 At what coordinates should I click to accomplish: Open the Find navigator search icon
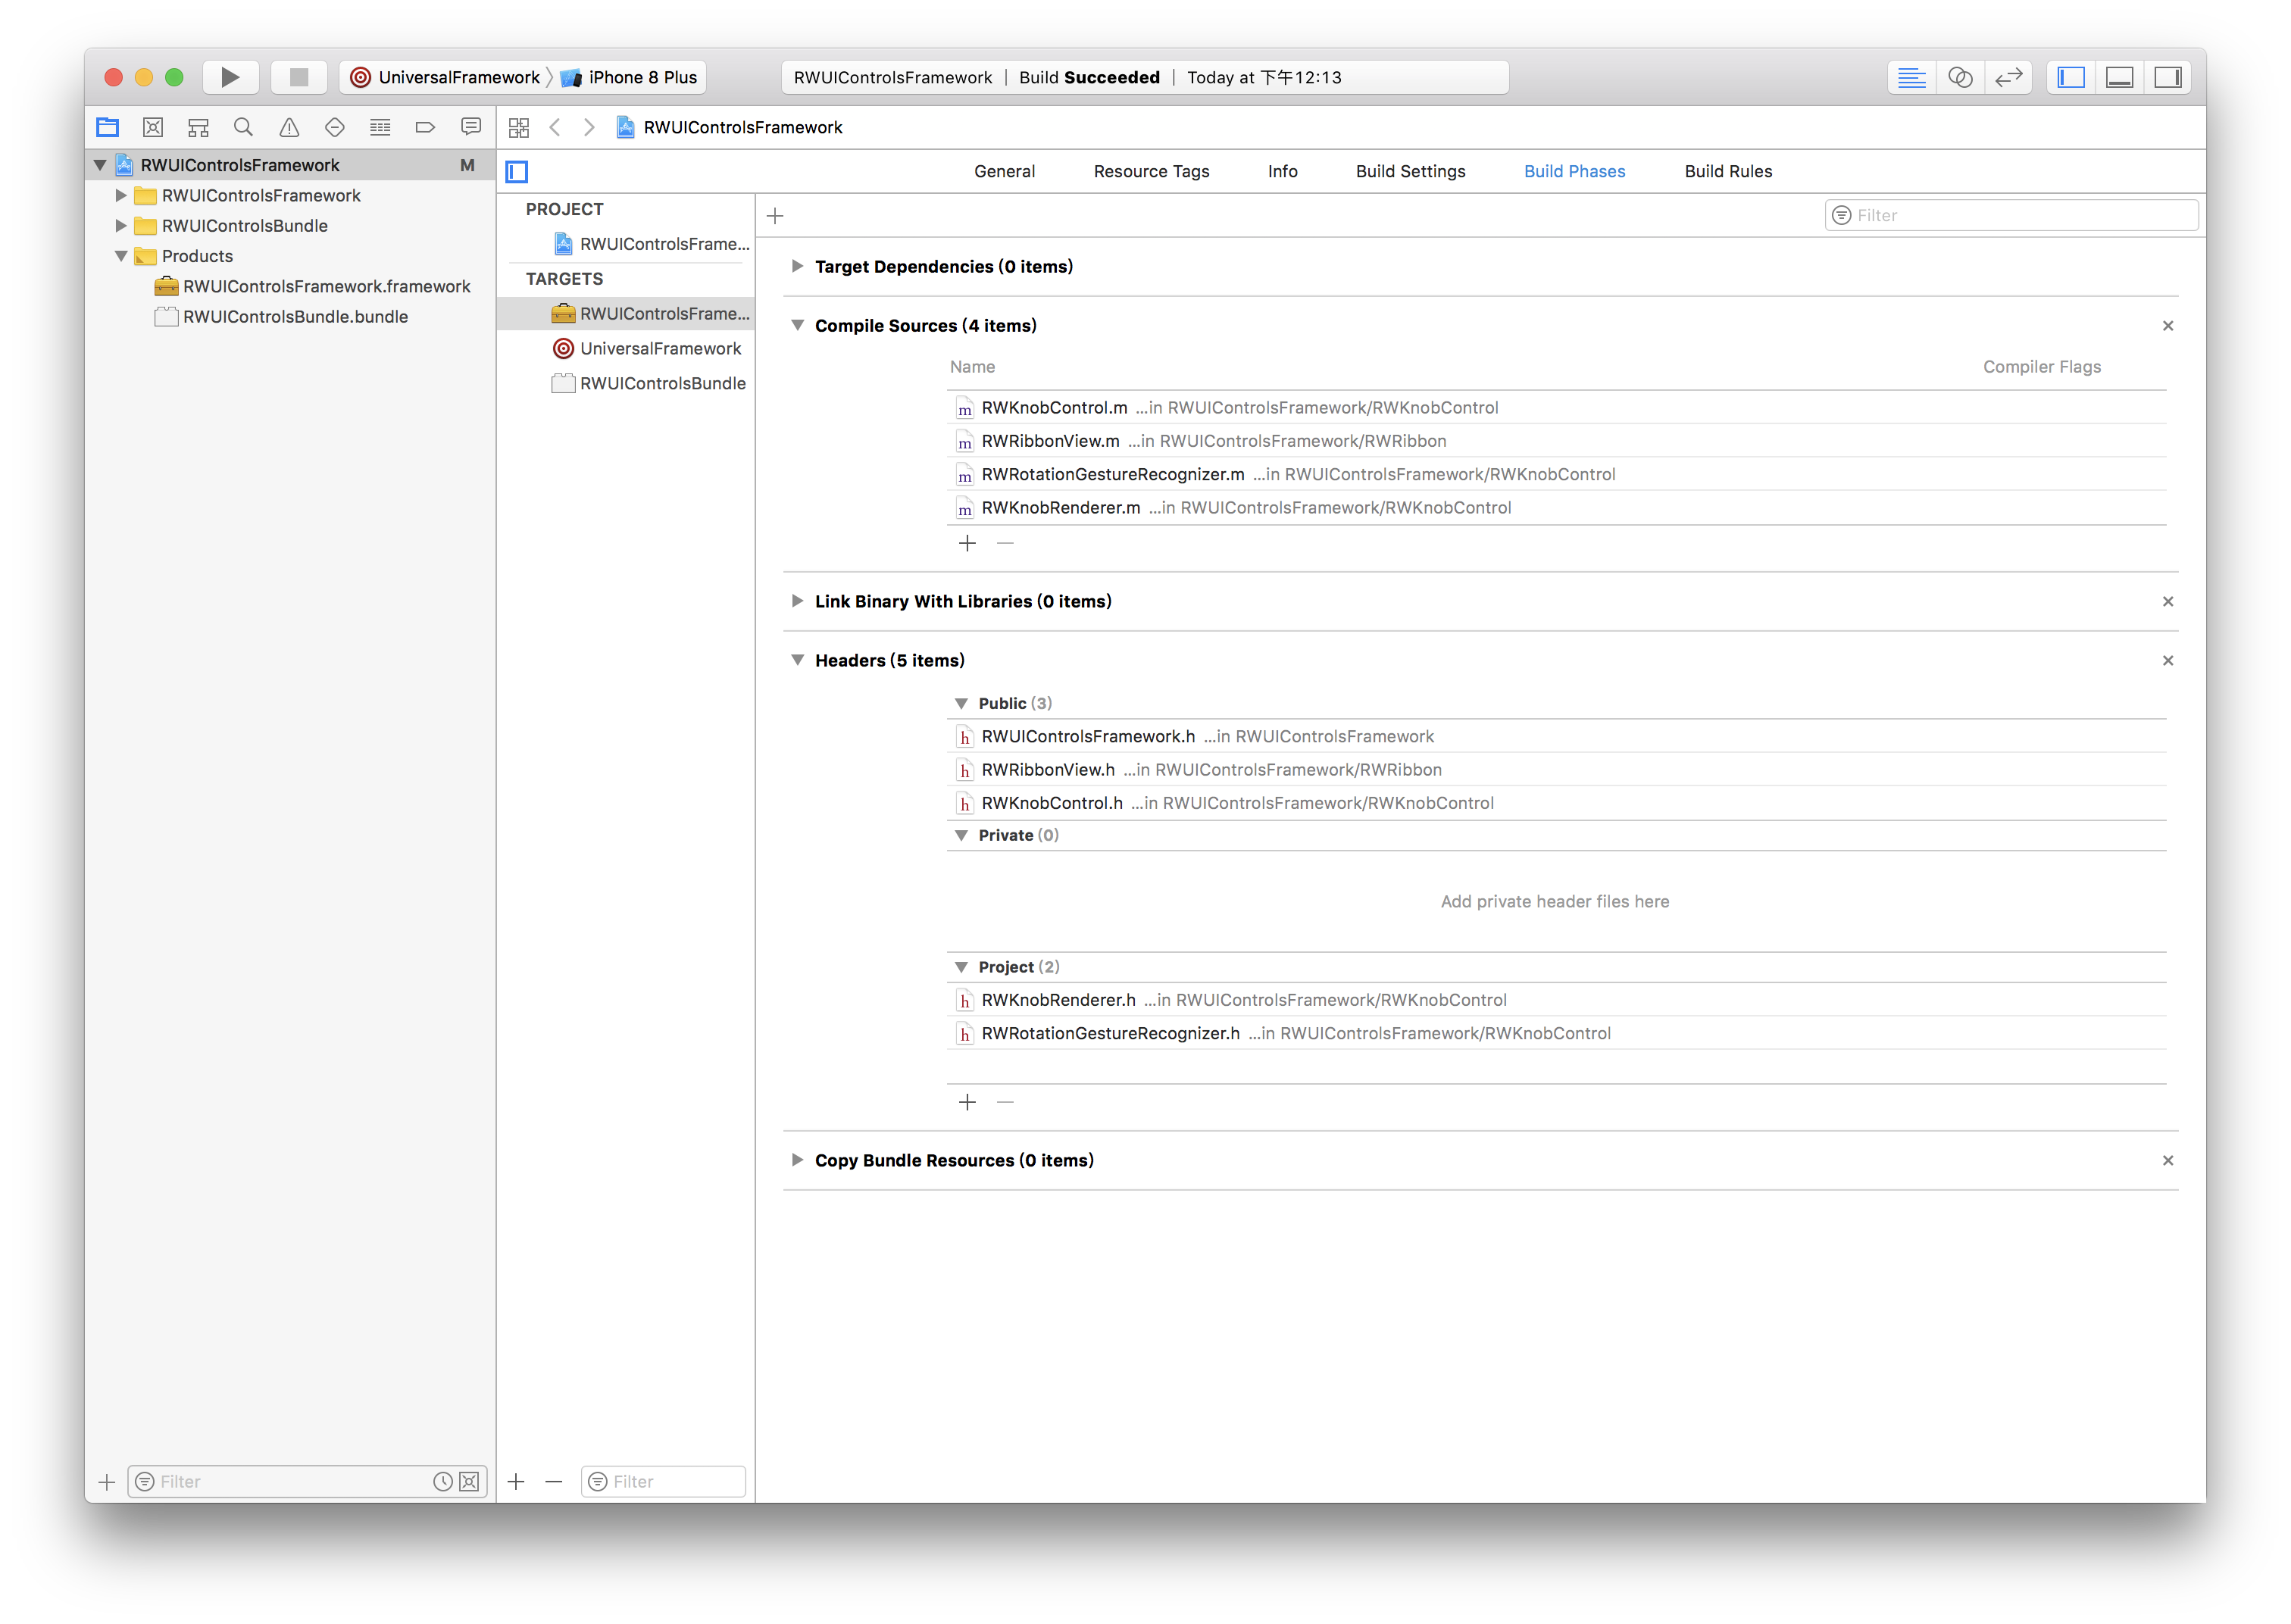pyautogui.click(x=243, y=127)
